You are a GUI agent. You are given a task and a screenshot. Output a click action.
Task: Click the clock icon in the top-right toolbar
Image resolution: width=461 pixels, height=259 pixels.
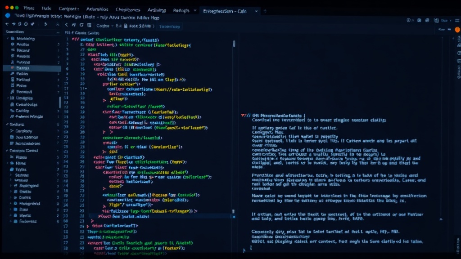408,20
